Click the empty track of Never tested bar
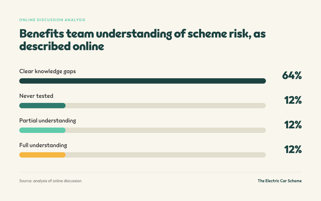This screenshot has width=321, height=201. [166, 106]
